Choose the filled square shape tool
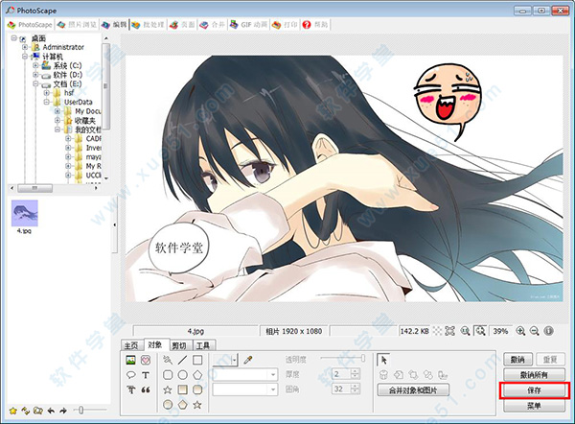Screen dimensions: 575x424 [182, 389]
